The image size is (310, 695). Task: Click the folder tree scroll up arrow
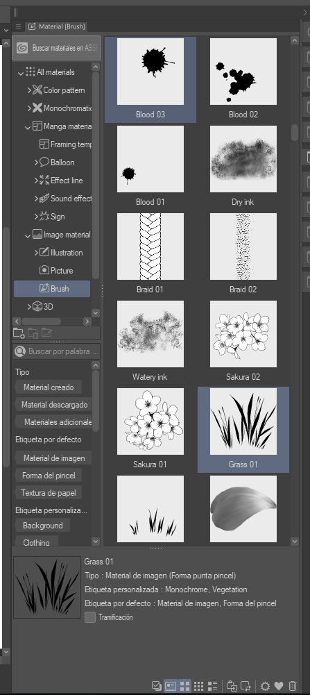pyautogui.click(x=96, y=67)
